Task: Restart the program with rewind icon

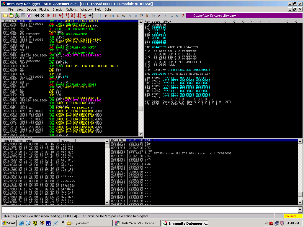Action: 37,16
